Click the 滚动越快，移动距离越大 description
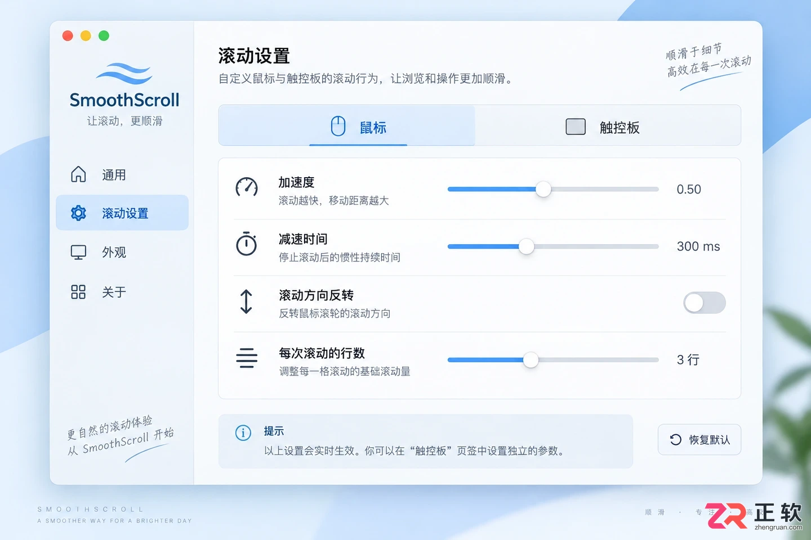 (334, 201)
